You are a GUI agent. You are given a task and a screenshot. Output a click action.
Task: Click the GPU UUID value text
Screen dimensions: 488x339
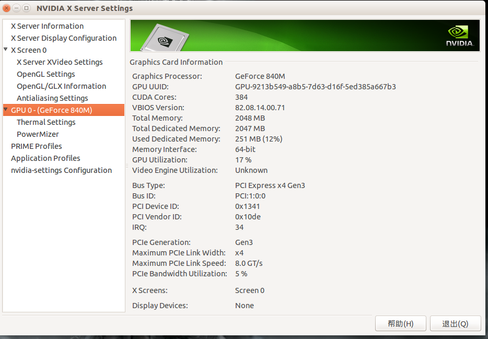[315, 87]
